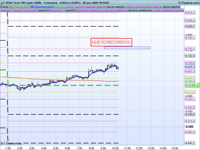Select the tercera resistencia label
Viewport: 200px width, 150px height.
[x=140, y=10]
